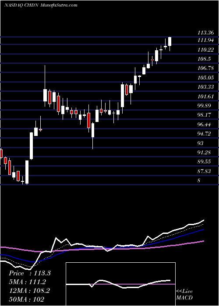The width and height of the screenshot is (219, 306).
Task: Select the 103.33 price axis label
Action: click(205, 87)
